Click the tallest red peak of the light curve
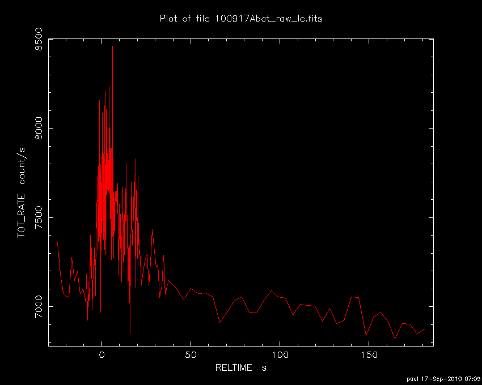The image size is (482, 385). click(x=112, y=46)
